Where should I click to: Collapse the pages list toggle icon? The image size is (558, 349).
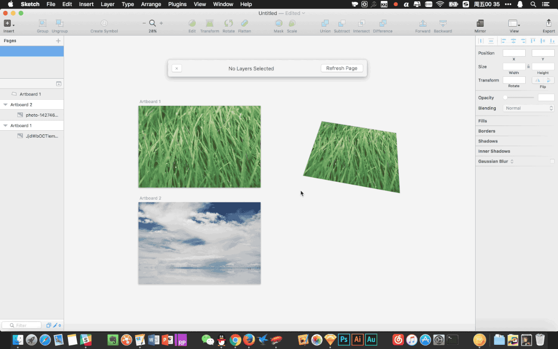point(59,84)
